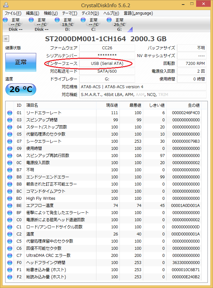Click status orb for F0 ヘッドフライング時間
Image resolution: width=213 pixels, height=288 pixels.
[x=10, y=263]
